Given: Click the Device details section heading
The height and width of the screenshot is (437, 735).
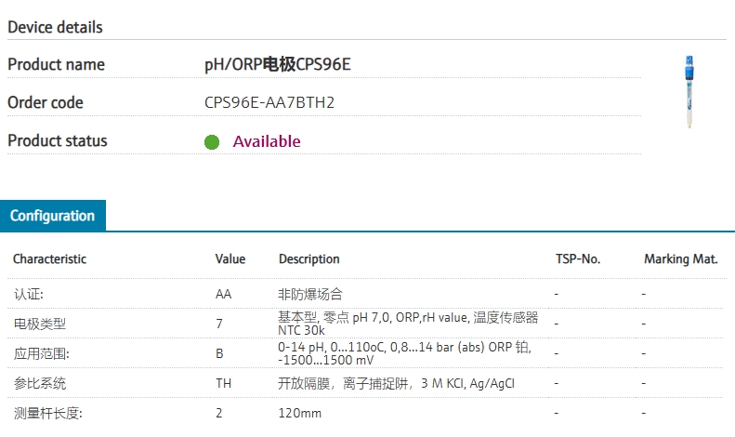Looking at the screenshot, I should (56, 27).
